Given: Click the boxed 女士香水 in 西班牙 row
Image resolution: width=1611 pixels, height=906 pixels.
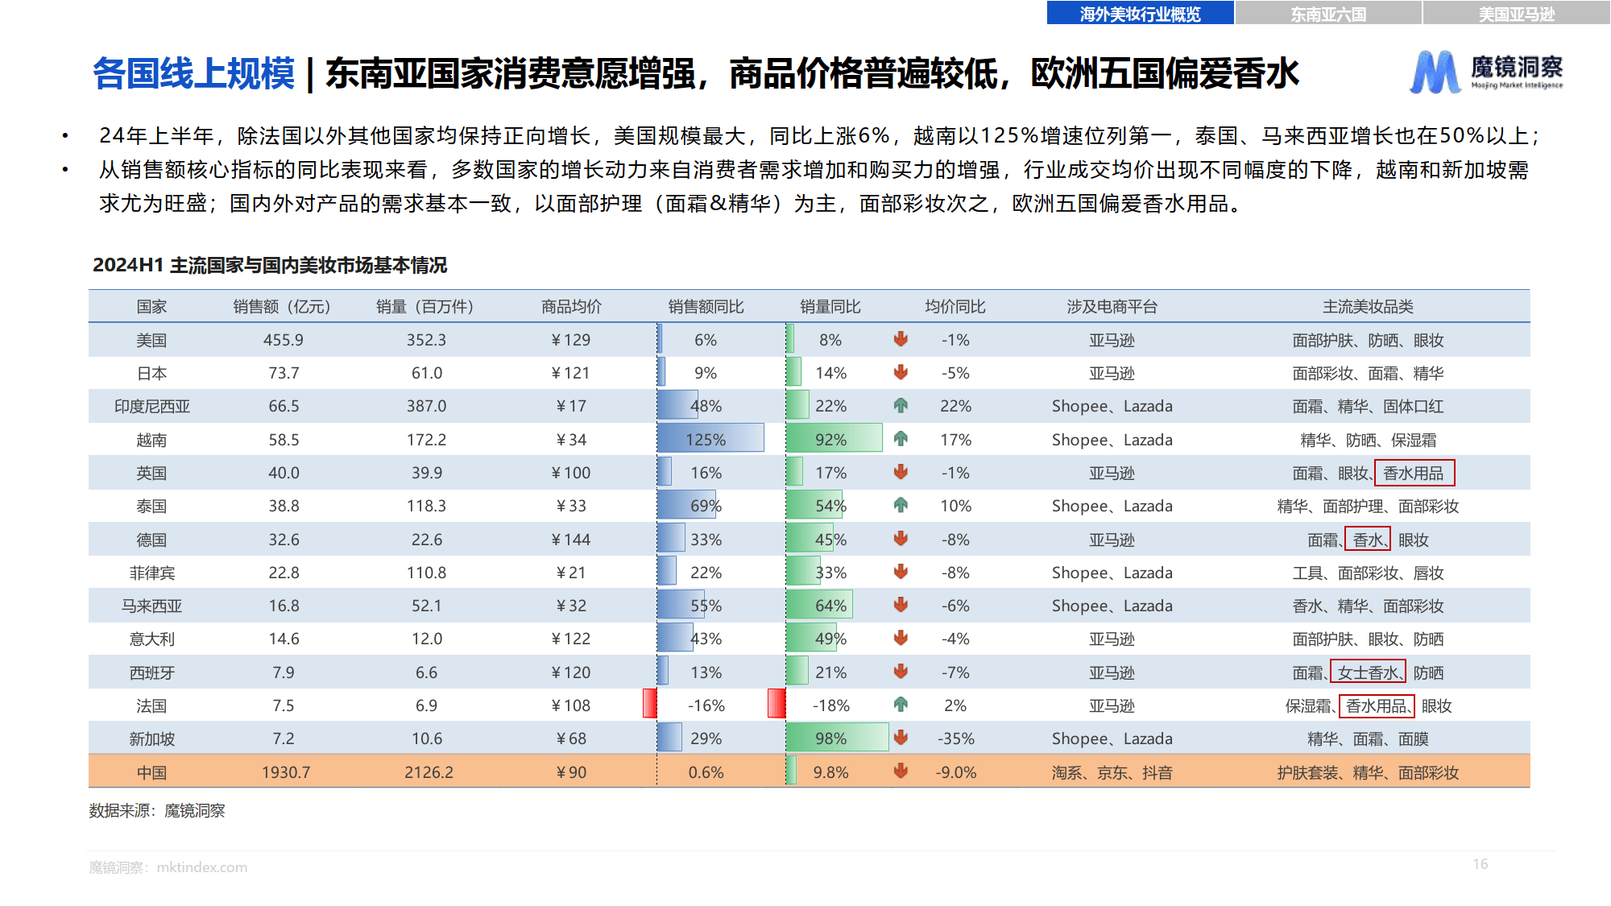Looking at the screenshot, I should point(1368,672).
